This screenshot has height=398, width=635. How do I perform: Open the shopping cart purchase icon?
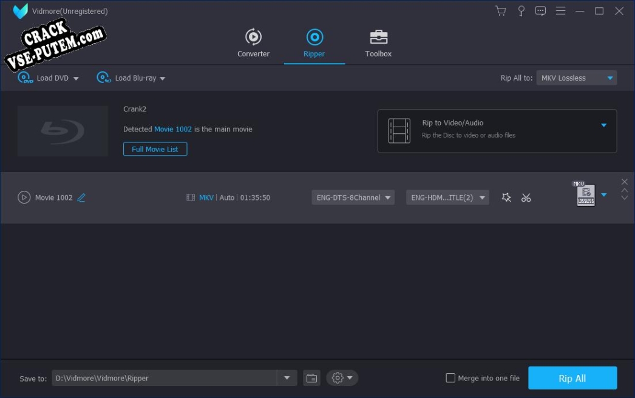(501, 11)
